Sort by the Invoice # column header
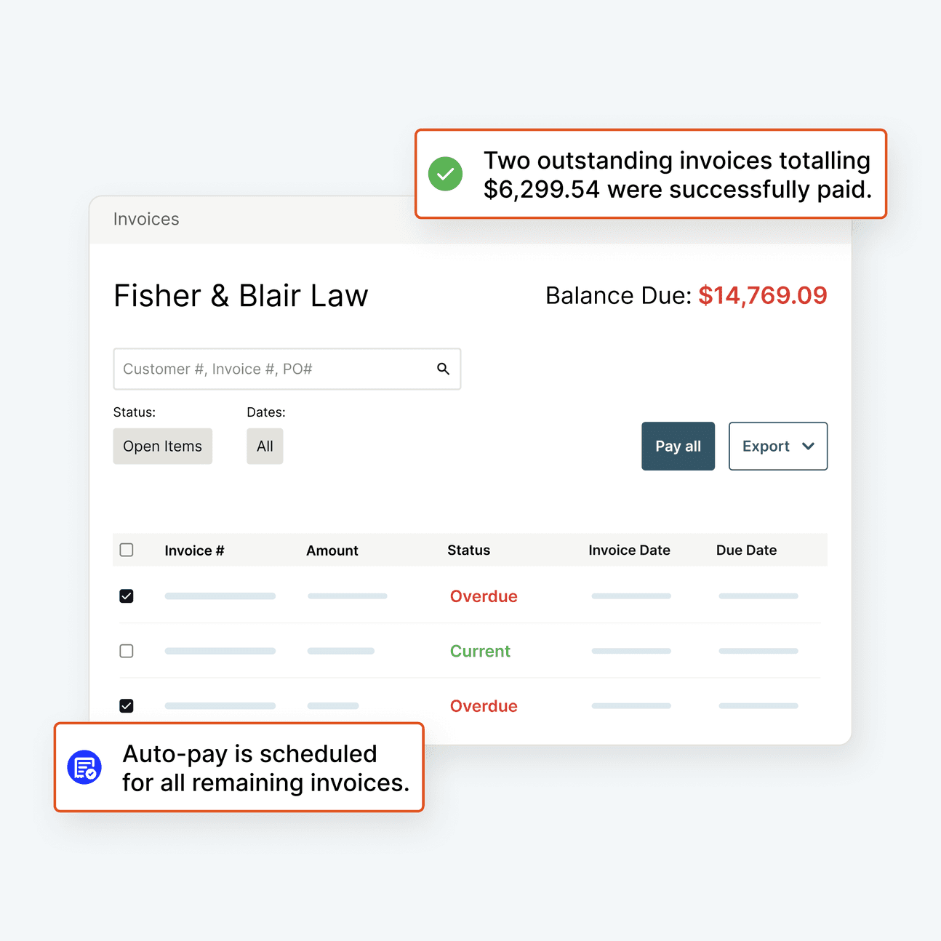The width and height of the screenshot is (941, 941). 194,550
